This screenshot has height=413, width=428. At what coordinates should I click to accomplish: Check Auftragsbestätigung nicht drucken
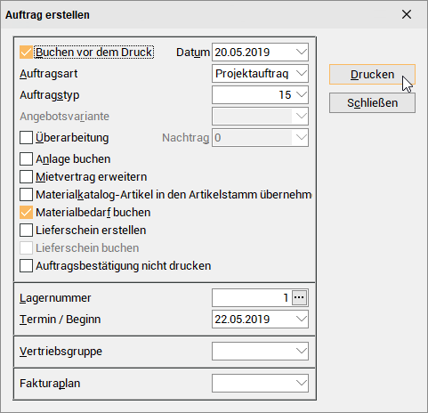point(26,266)
